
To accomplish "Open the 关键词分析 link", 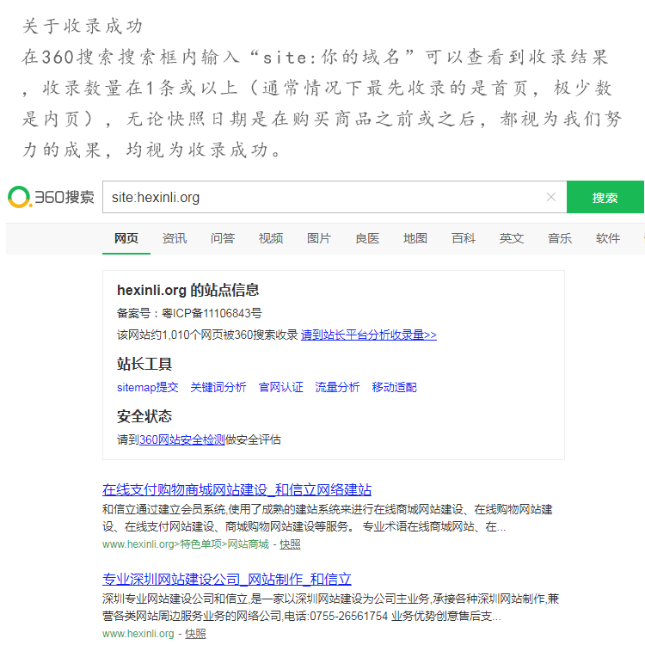I will click(x=218, y=387).
